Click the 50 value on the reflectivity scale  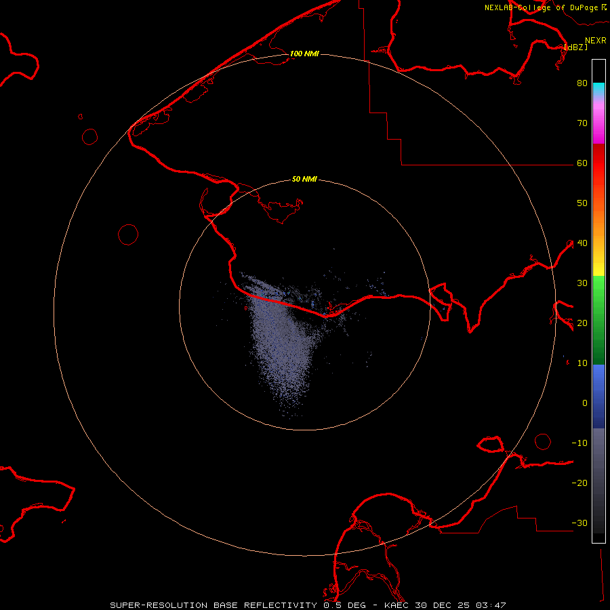tap(582, 203)
